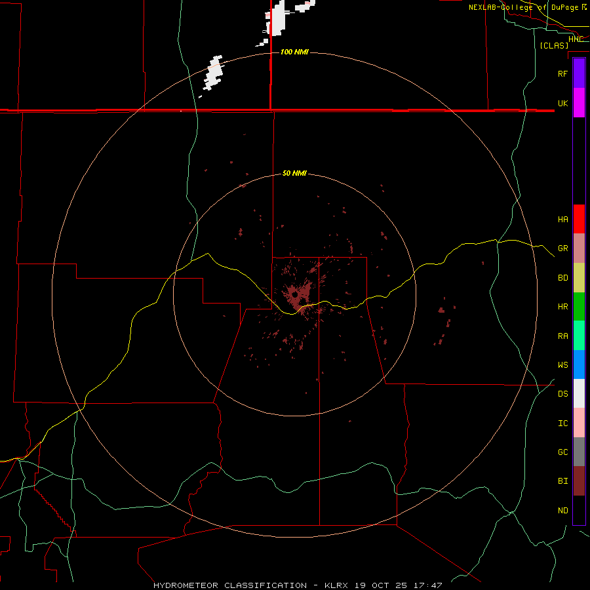590x590 pixels.
Task: Click the radar site center dot
Action: point(294,294)
